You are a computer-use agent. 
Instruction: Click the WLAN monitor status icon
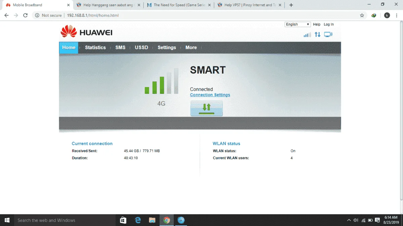[328, 34]
